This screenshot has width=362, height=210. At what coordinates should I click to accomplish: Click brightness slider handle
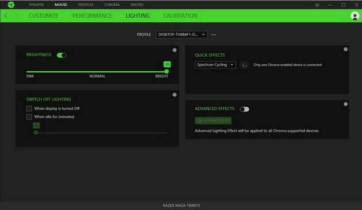coord(167,72)
